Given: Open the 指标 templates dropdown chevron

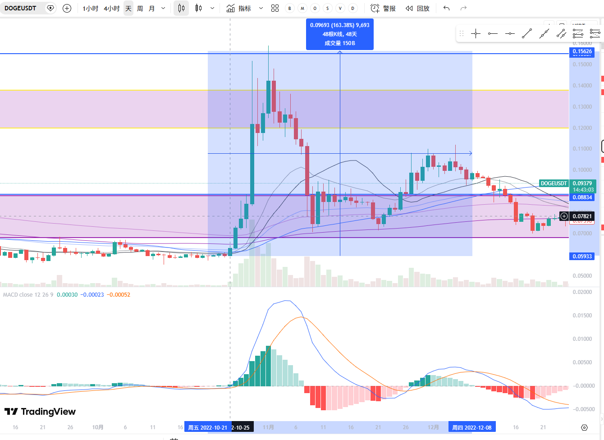Looking at the screenshot, I should point(261,8).
